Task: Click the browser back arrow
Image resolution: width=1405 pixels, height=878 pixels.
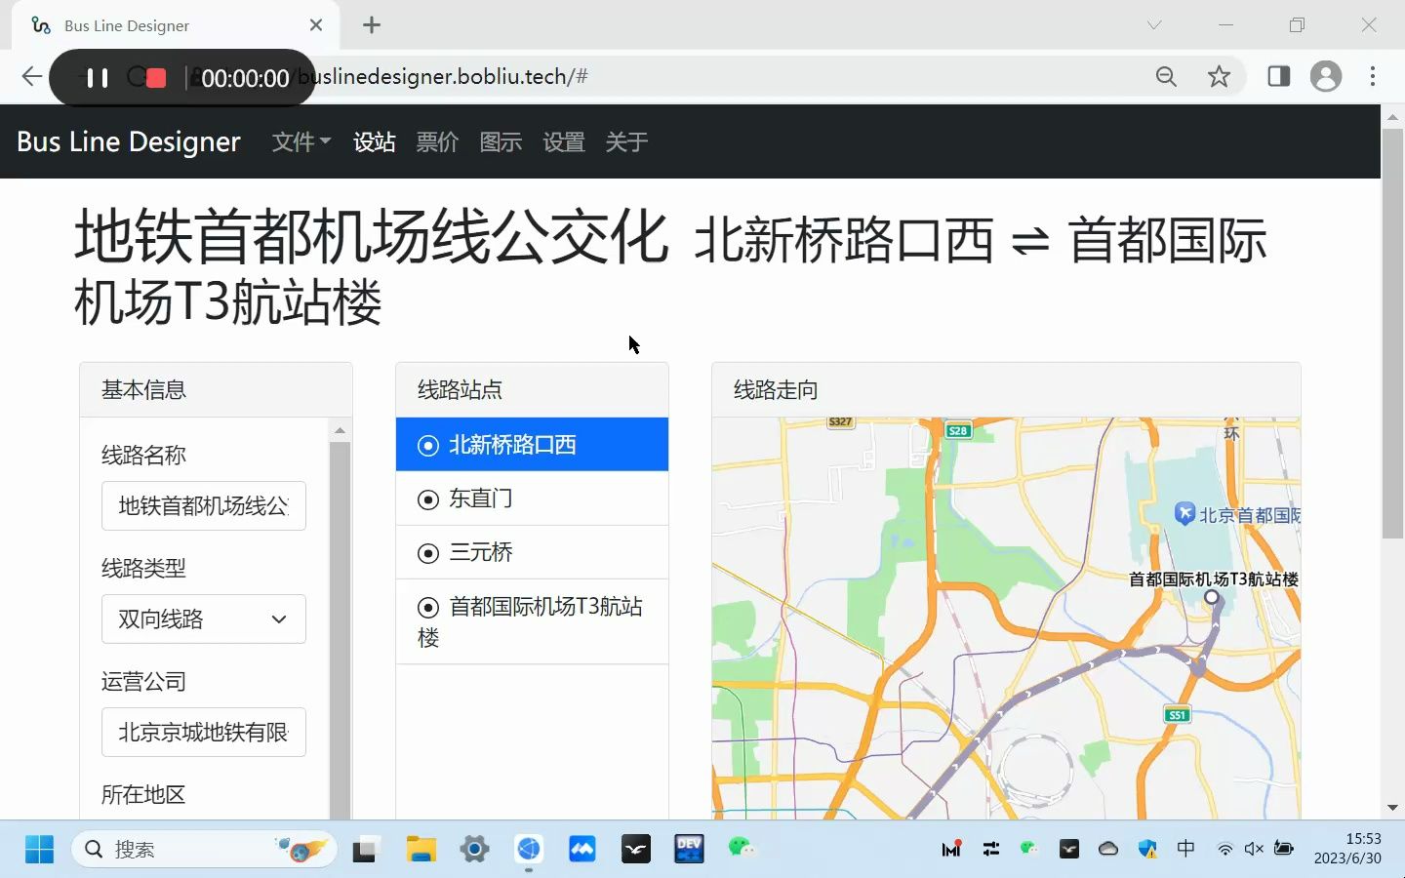Action: (31, 76)
